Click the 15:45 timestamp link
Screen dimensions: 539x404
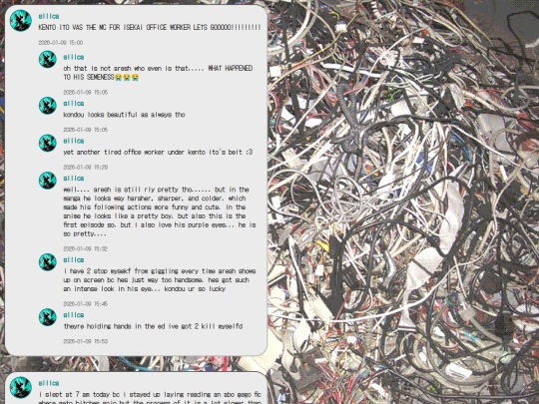(x=85, y=303)
